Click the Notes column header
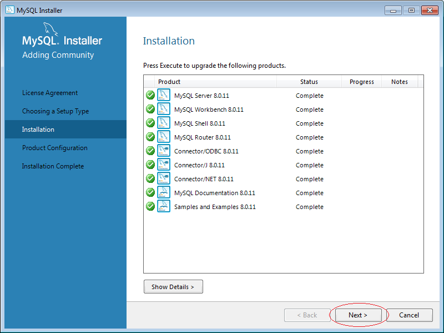Viewport: 444px width, 333px height. pos(400,82)
